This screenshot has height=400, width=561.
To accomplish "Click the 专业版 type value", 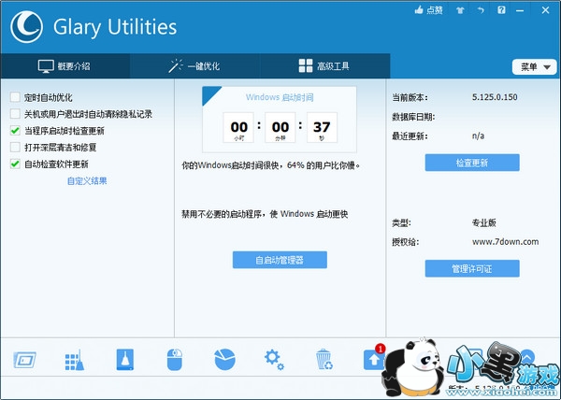I will [483, 223].
